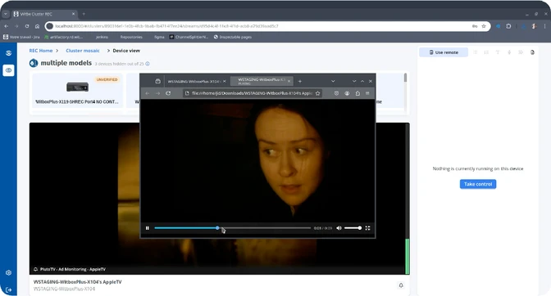Viewport: 551px width, 296px height.
Task: Go back in the Firefox popup window
Action: 148,93
